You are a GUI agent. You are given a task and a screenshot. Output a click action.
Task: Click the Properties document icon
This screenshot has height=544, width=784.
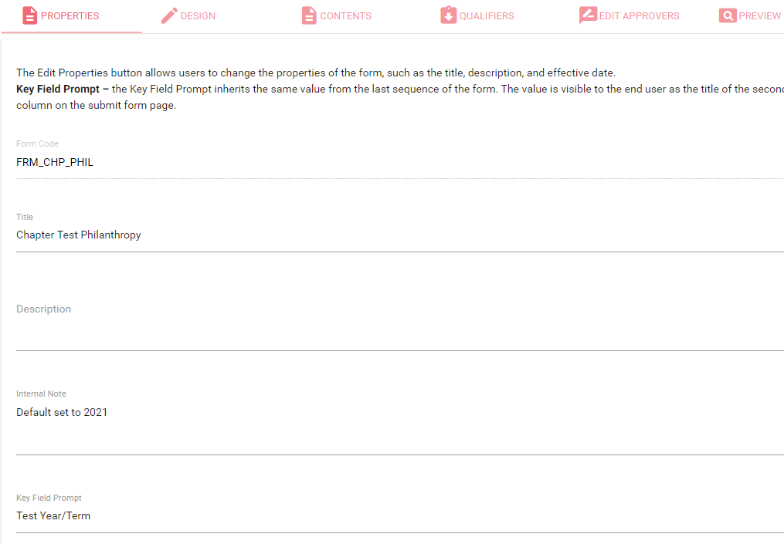[x=30, y=15]
